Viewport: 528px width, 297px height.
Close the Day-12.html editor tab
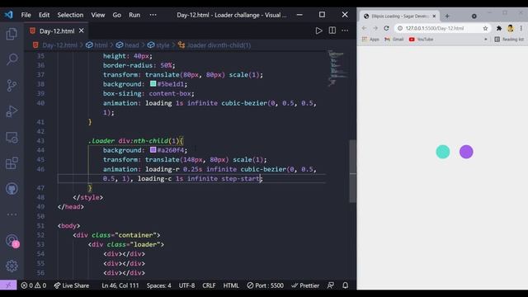pyautogui.click(x=81, y=31)
